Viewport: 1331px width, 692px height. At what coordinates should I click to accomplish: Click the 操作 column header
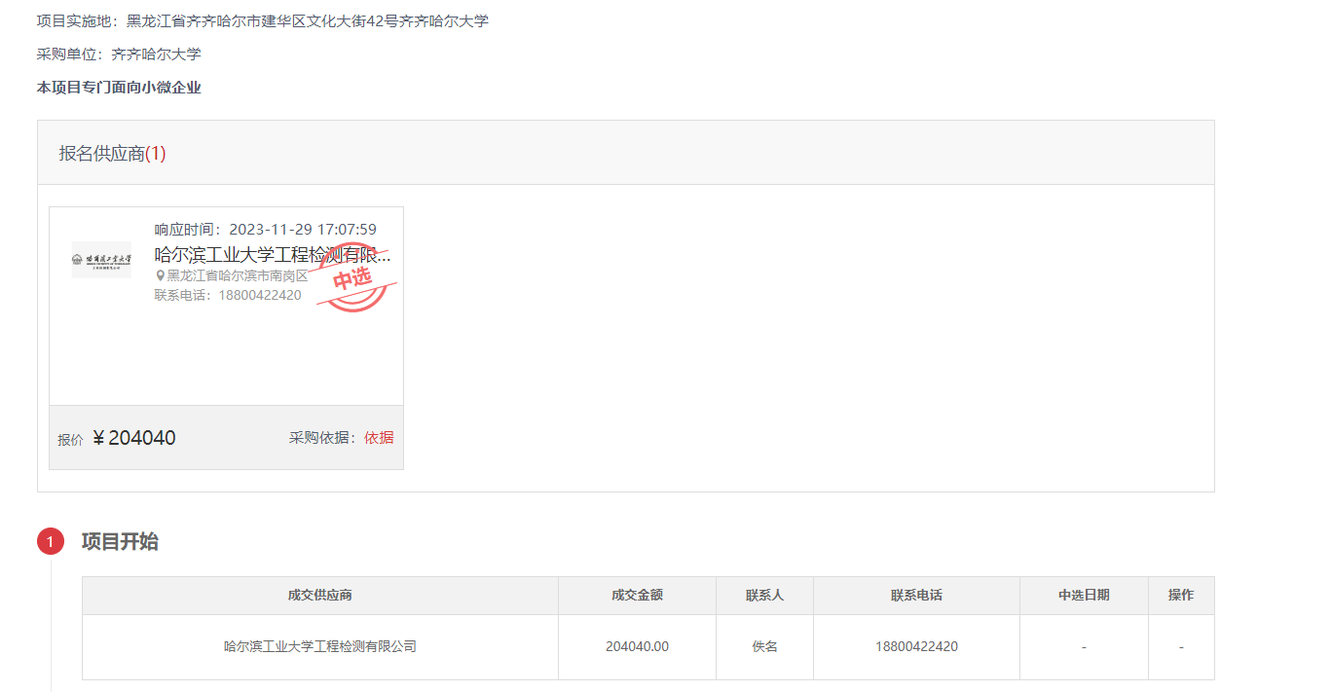point(1181,595)
